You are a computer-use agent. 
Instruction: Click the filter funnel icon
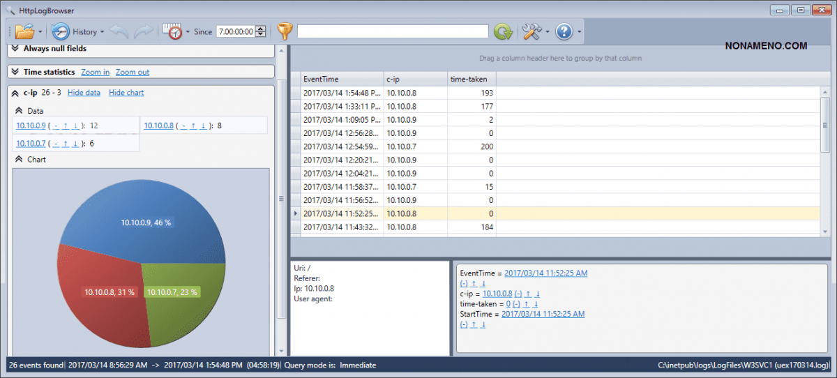[285, 31]
